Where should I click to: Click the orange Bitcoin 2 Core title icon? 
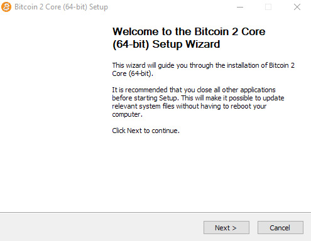click(x=6, y=7)
